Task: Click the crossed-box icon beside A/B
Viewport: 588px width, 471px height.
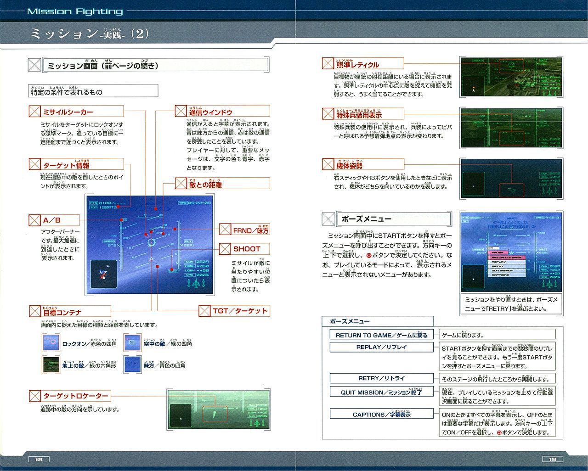Action: [x=35, y=220]
